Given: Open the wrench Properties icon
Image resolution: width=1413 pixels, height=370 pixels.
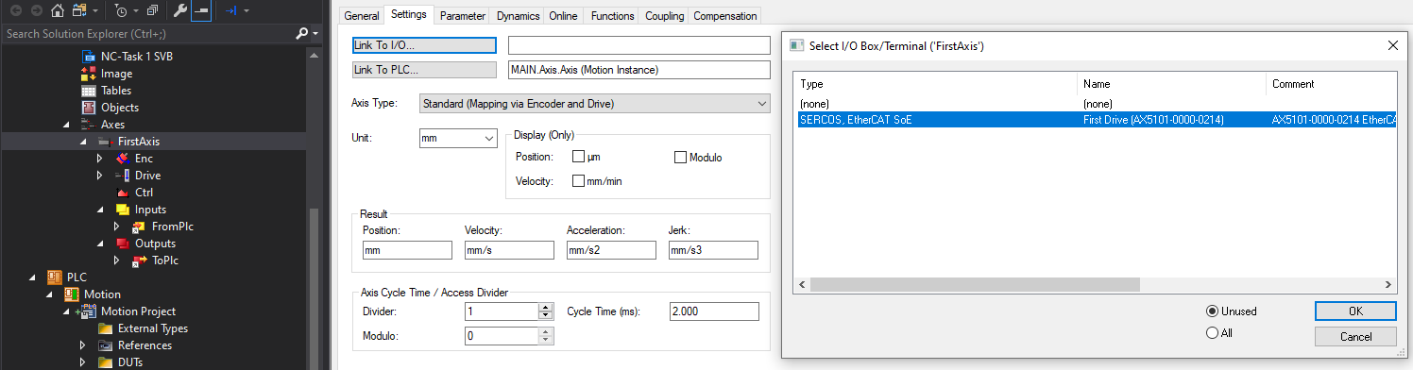Looking at the screenshot, I should pyautogui.click(x=179, y=11).
